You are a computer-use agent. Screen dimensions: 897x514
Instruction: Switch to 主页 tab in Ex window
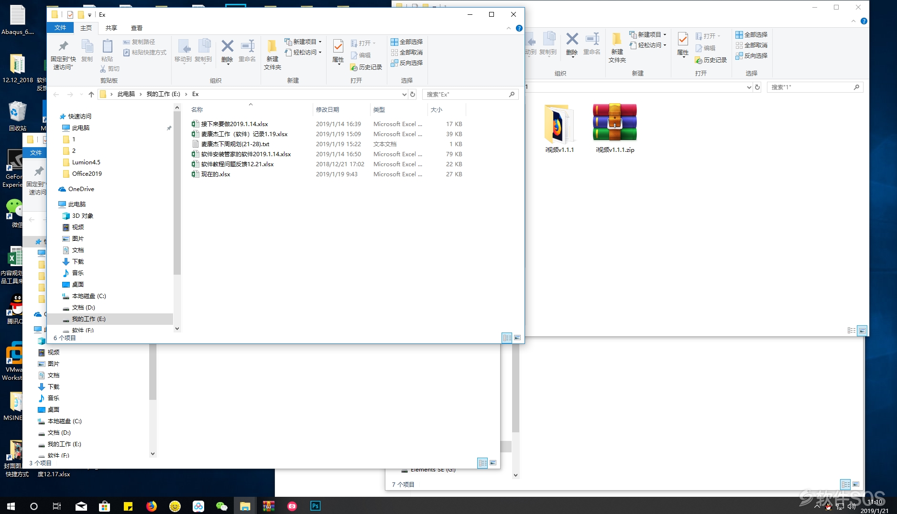(86, 28)
